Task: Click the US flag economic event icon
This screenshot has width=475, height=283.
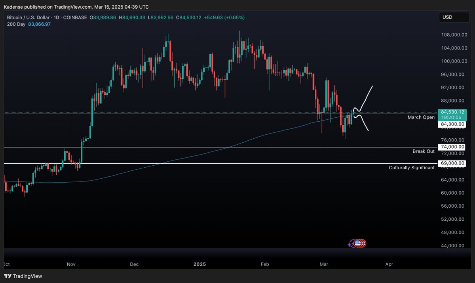Action: 357,243
